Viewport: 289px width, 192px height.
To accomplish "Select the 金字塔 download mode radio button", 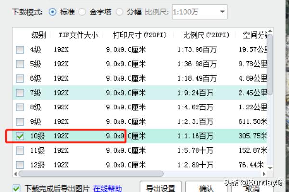I will (x=82, y=11).
